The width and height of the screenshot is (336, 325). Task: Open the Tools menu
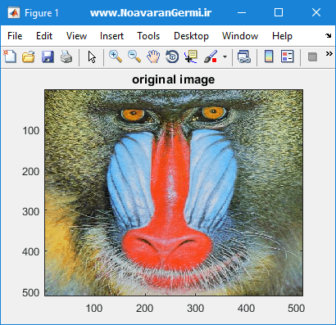(x=148, y=36)
